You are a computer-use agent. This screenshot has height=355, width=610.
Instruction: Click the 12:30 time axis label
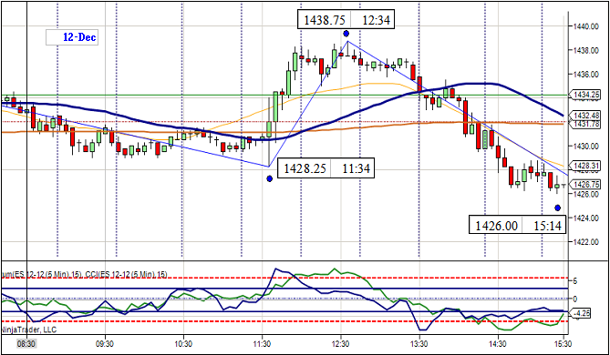tap(341, 344)
